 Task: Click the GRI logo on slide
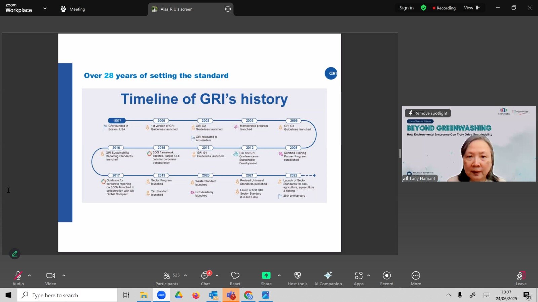[331, 73]
